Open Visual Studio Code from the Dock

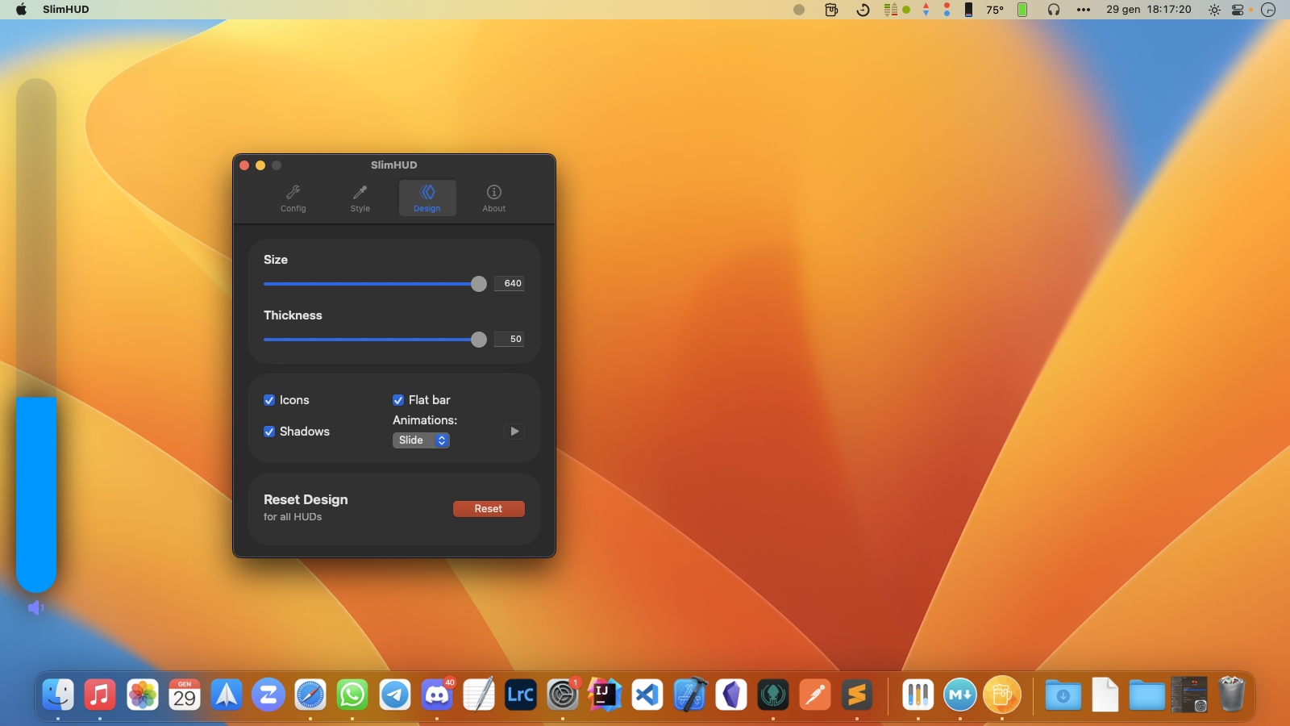point(647,695)
